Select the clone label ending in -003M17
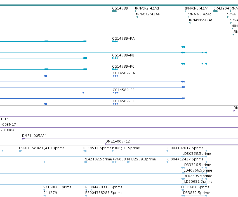 click(8, 125)
